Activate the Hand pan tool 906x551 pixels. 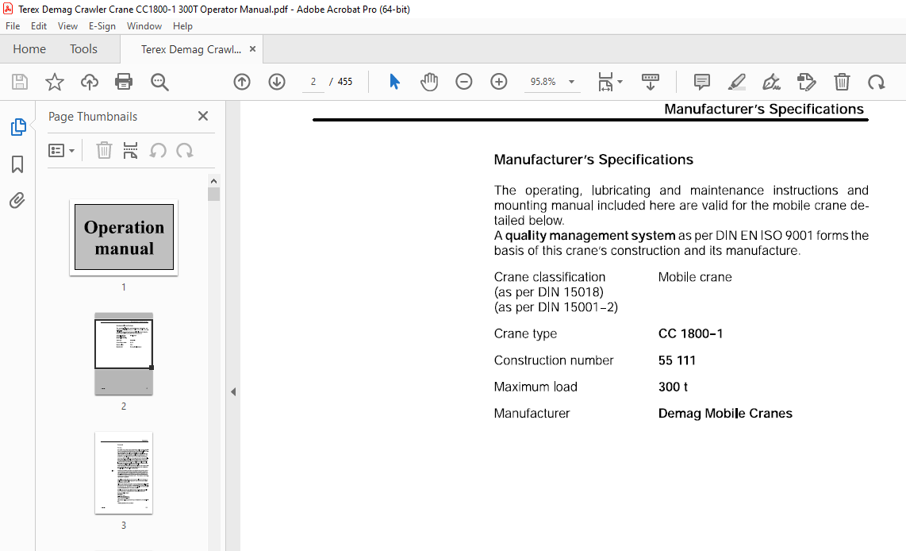[x=429, y=82]
